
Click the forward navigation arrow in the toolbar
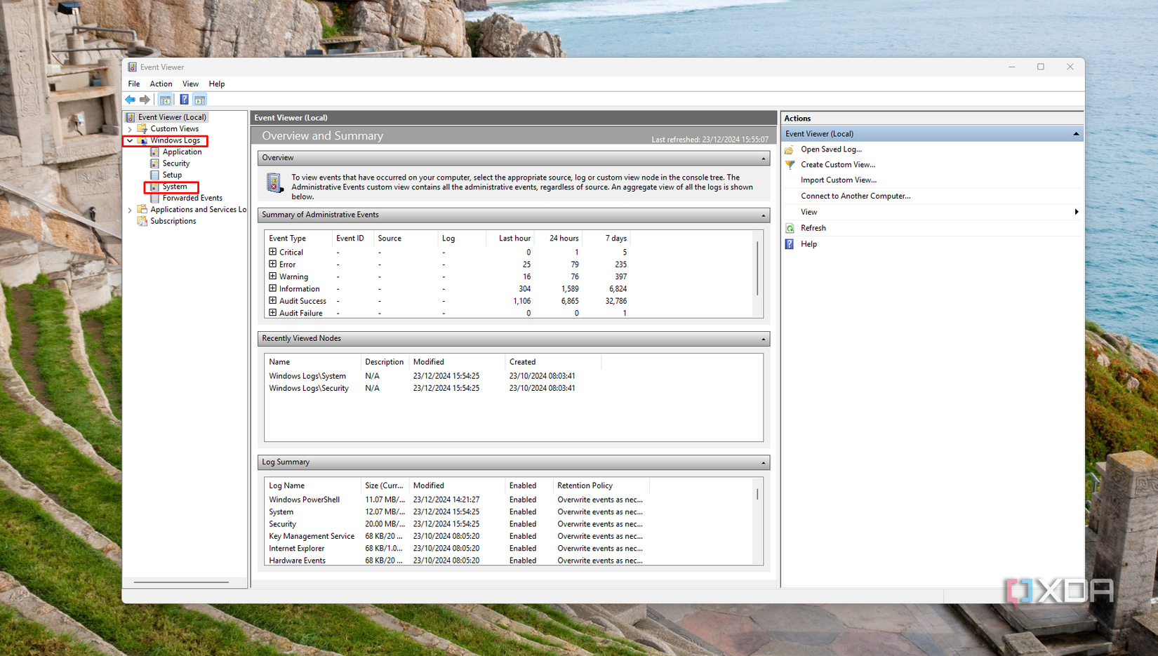[x=145, y=99]
